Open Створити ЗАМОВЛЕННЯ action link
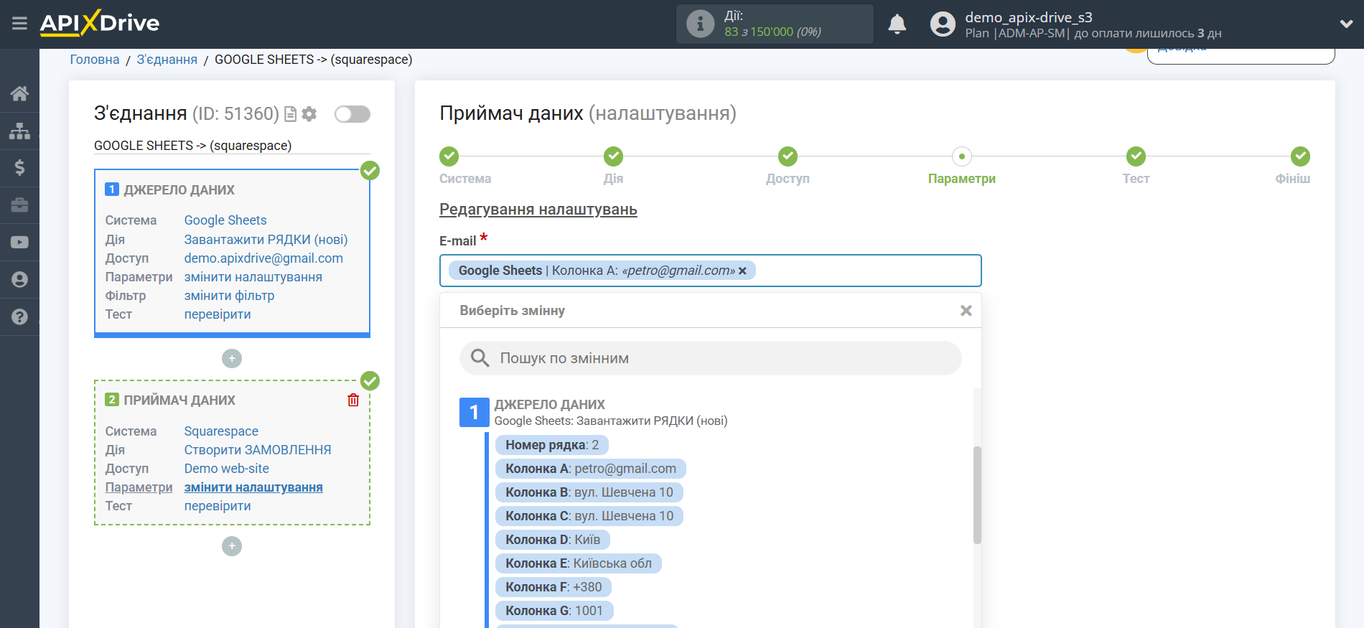This screenshot has width=1364, height=628. [258, 450]
